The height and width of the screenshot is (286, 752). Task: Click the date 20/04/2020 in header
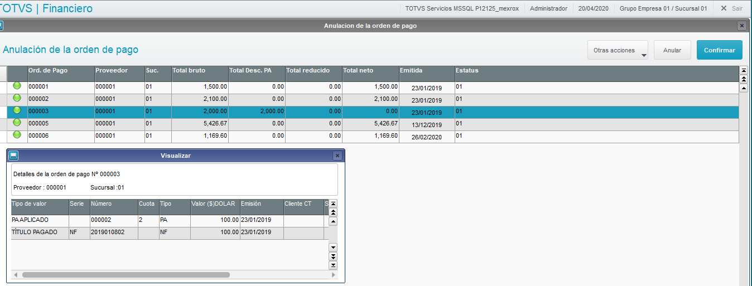(593, 8)
